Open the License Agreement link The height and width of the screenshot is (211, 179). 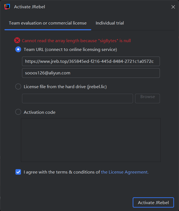(x=125, y=172)
